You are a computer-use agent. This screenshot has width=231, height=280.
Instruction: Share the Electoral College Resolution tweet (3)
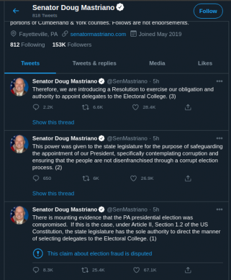tap(188, 107)
